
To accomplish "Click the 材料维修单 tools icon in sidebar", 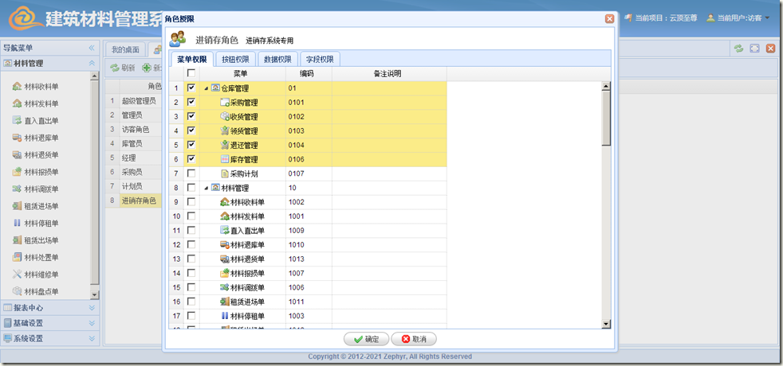I will point(18,274).
